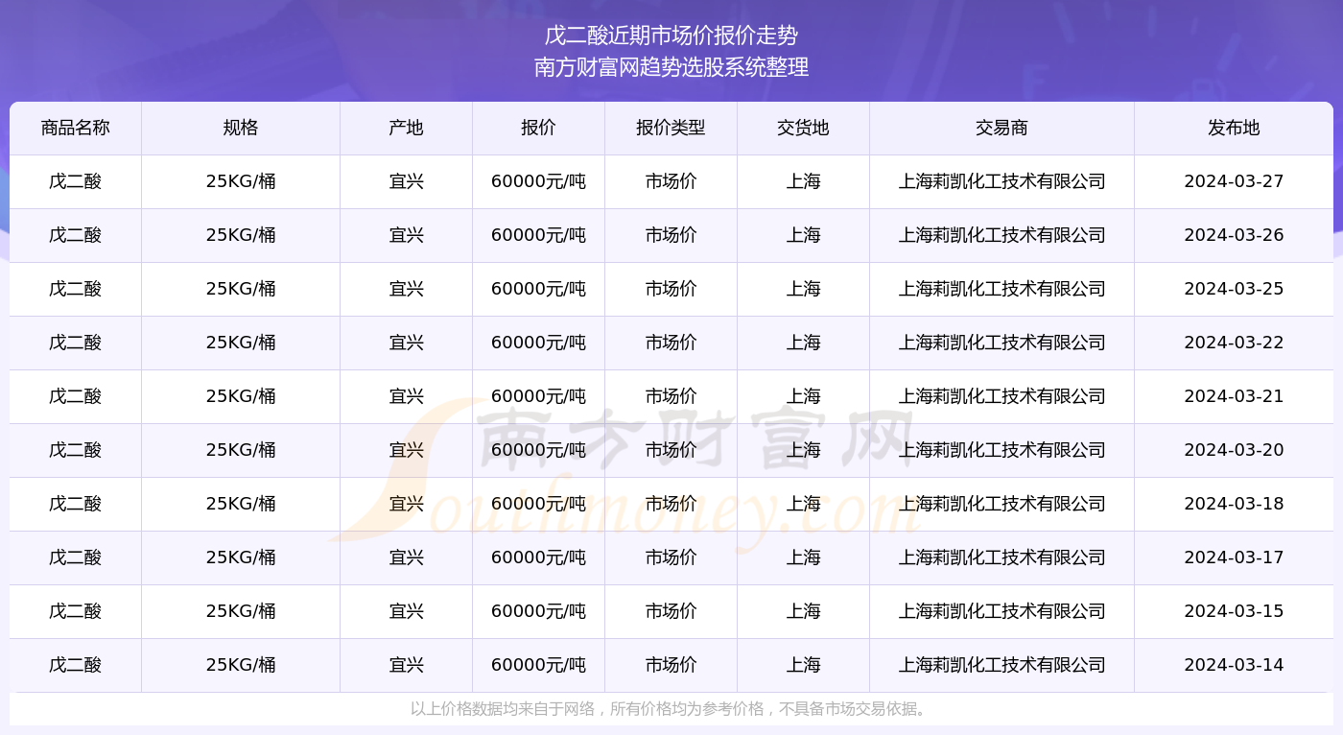Click the 商品名称 column header
The width and height of the screenshot is (1343, 735).
point(76,128)
